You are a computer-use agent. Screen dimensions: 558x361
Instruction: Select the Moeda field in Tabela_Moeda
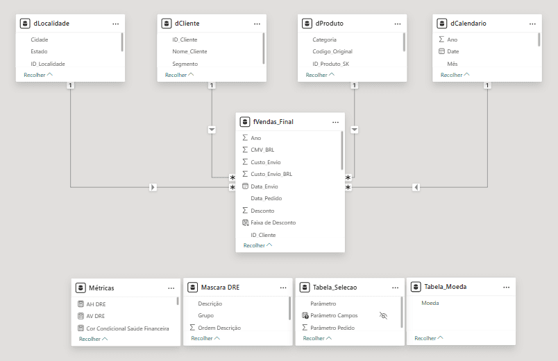tap(430, 303)
